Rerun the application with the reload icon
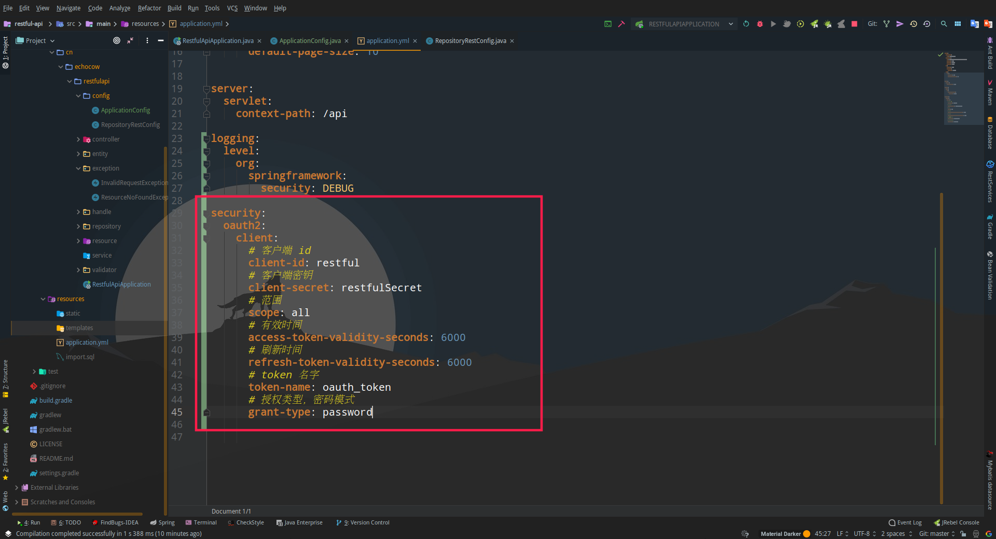 [746, 24]
